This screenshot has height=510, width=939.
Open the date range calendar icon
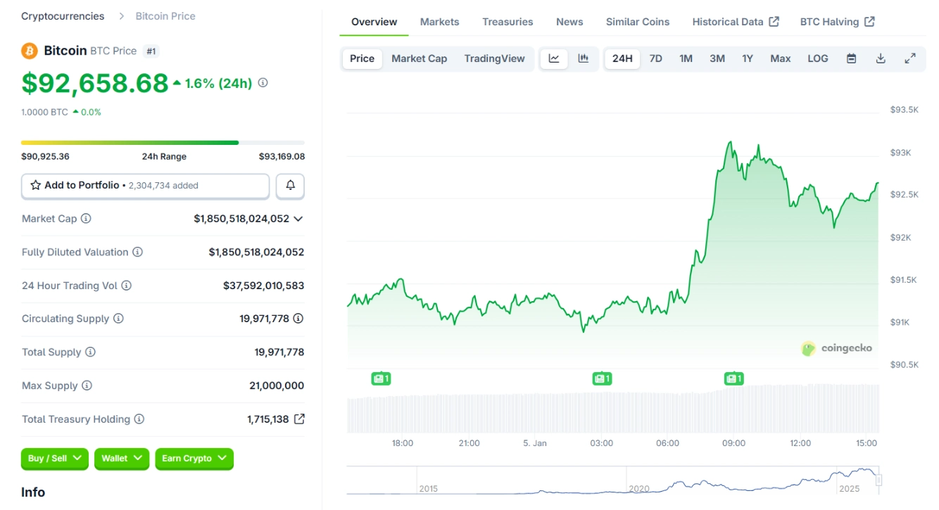[851, 58]
